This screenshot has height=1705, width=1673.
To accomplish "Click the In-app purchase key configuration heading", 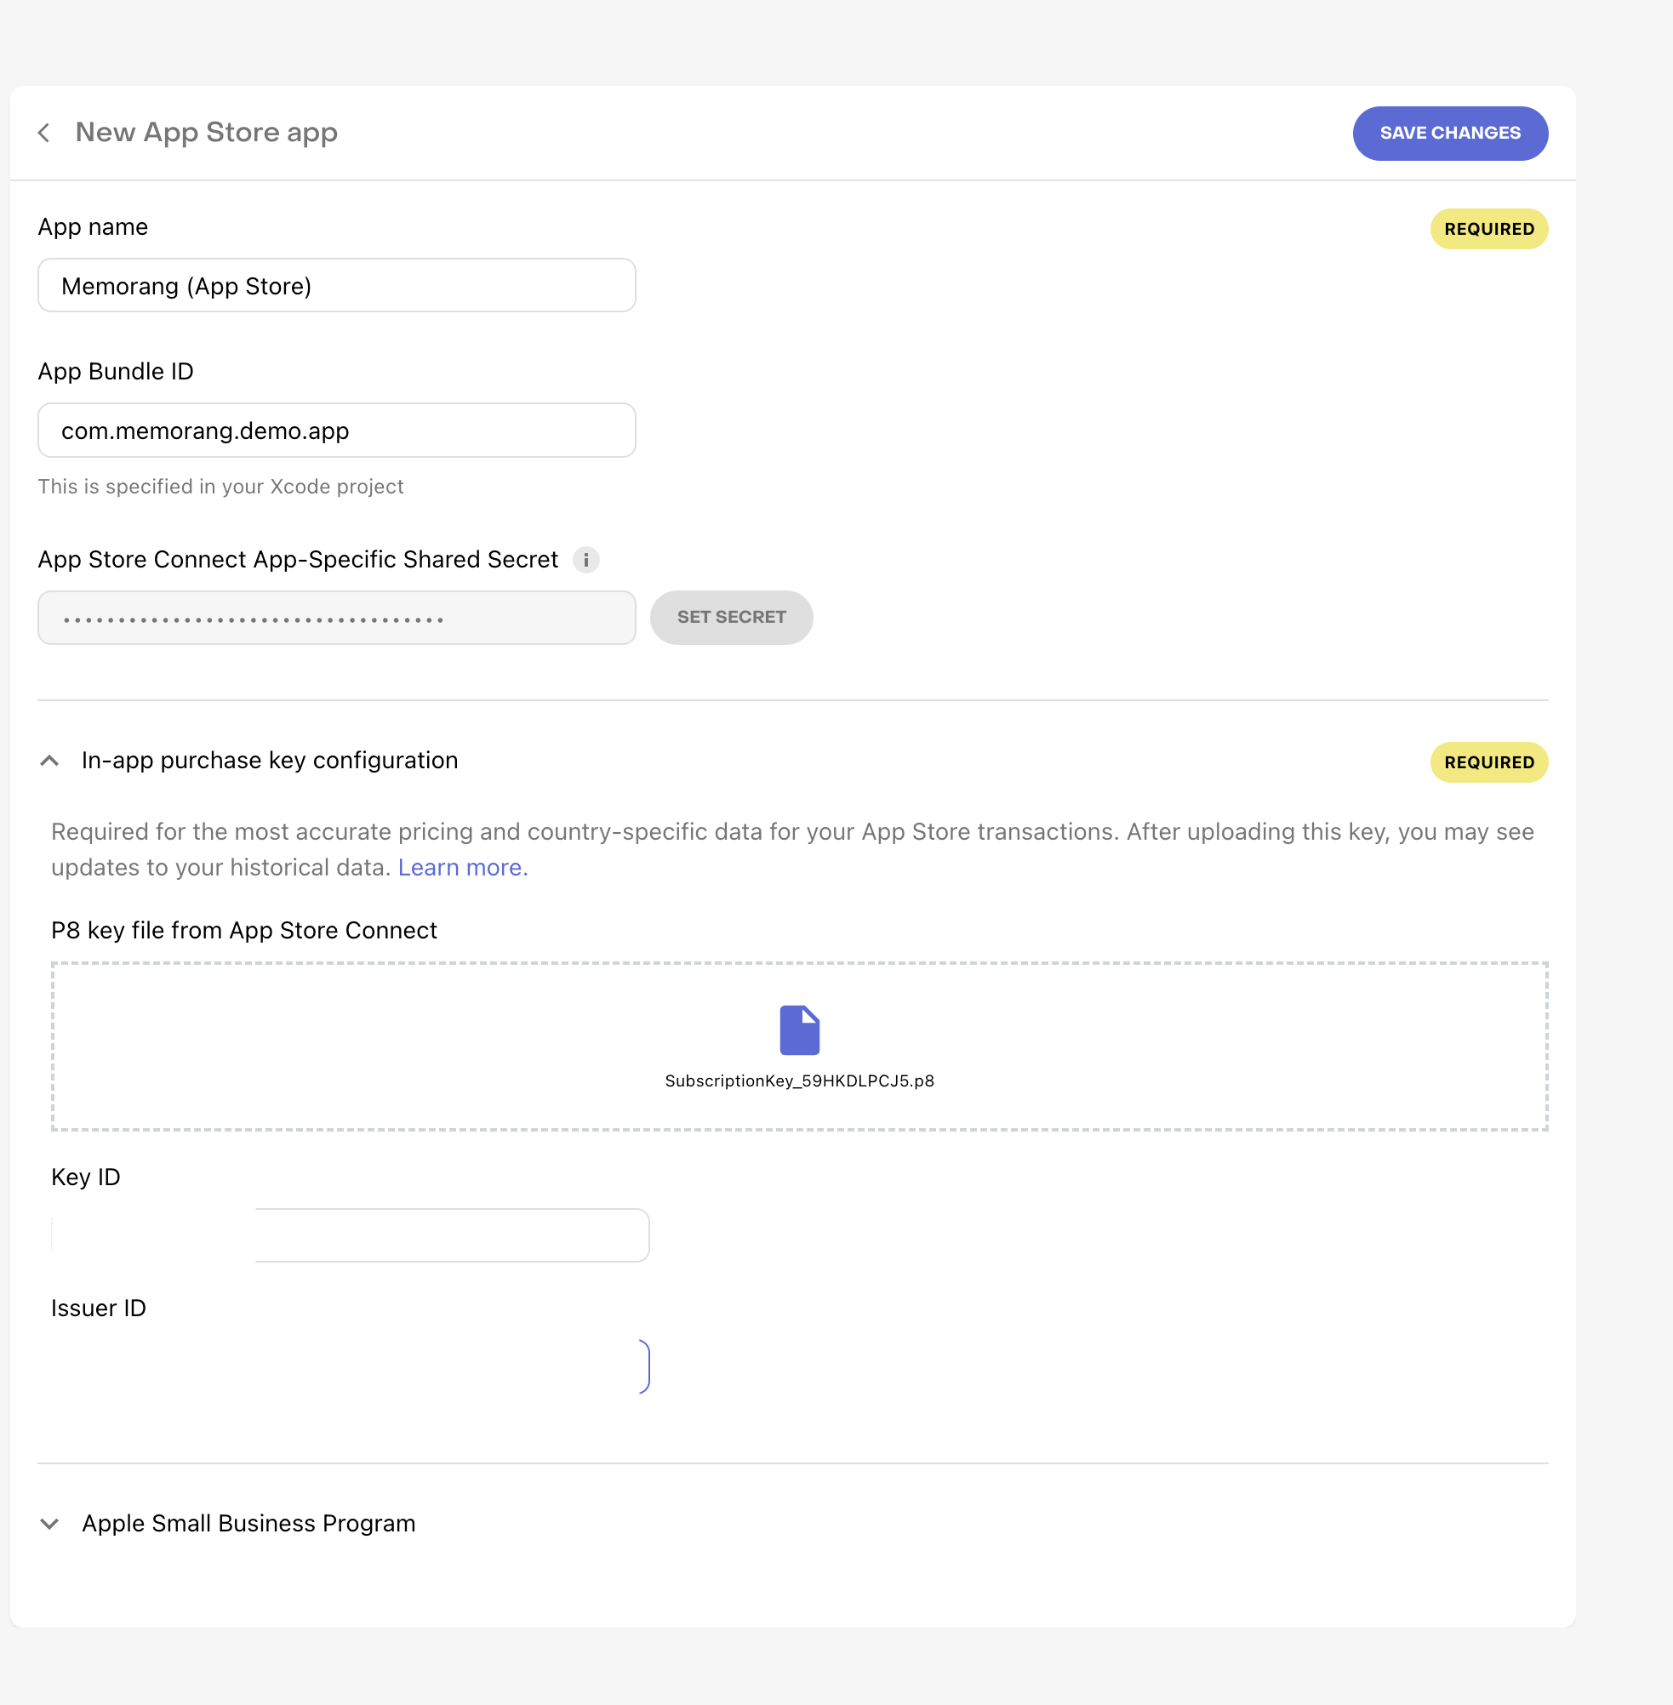I will (x=270, y=761).
